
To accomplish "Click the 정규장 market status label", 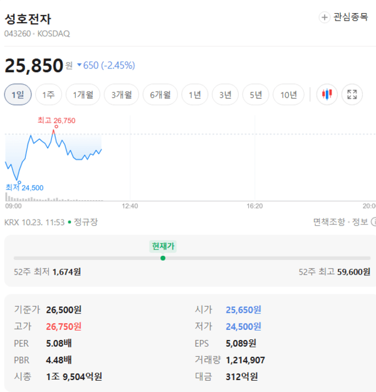I will pyautogui.click(x=86, y=222).
